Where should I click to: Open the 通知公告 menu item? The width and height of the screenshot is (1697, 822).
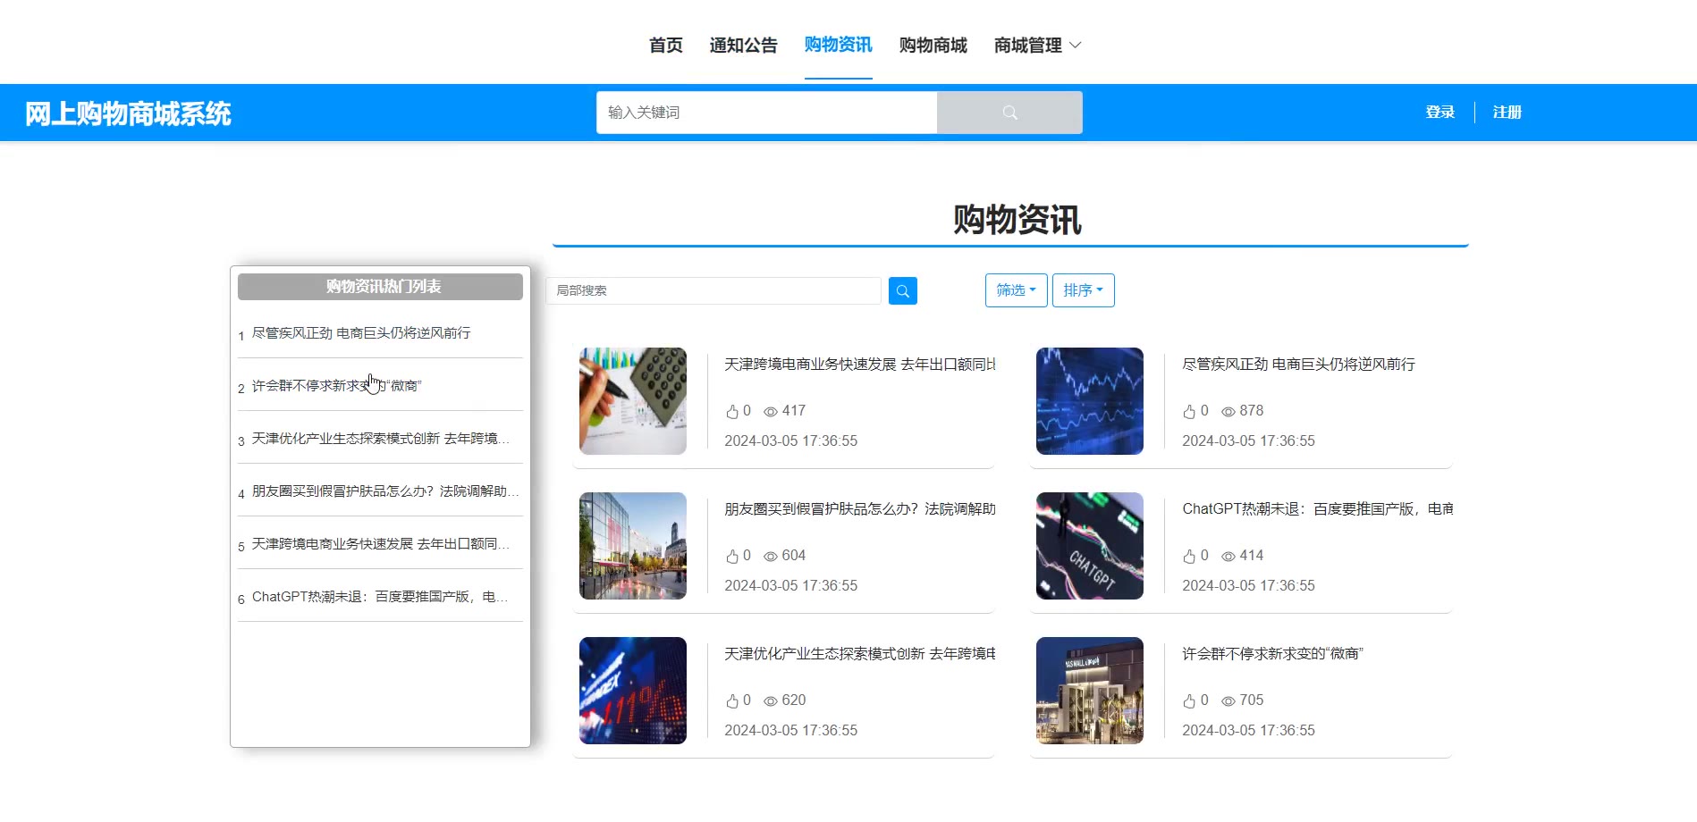(744, 46)
